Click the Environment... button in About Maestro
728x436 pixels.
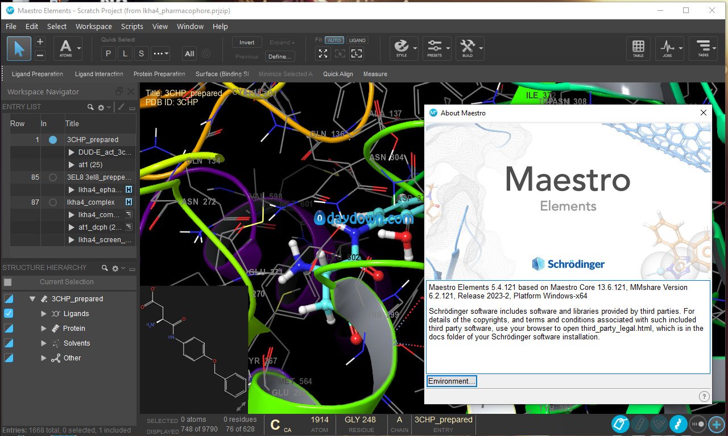452,381
